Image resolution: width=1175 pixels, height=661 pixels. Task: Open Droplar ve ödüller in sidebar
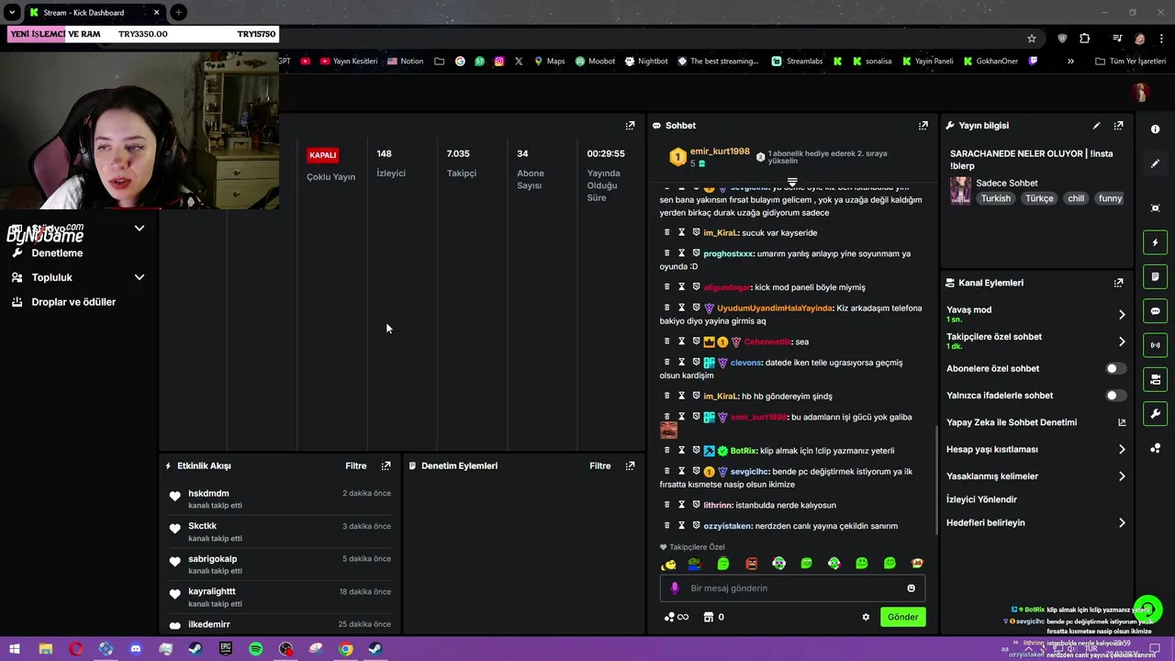point(73,302)
